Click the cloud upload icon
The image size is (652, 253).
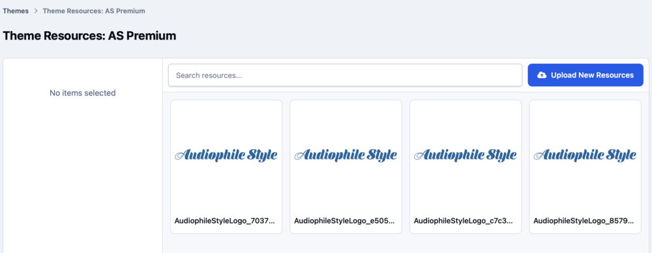click(542, 75)
